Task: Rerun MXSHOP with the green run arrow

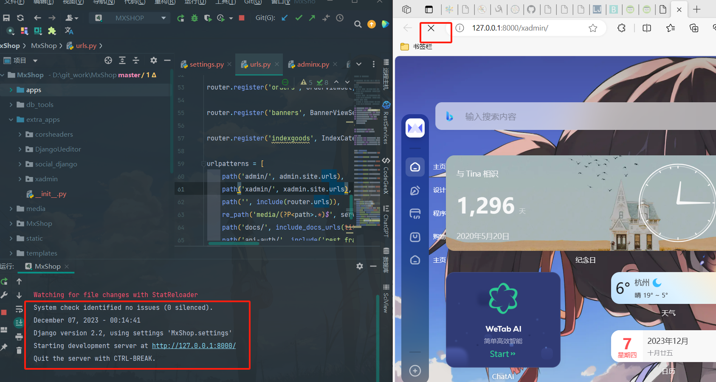Action: 181,18
